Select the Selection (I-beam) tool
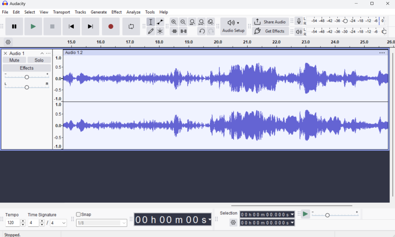Image resolution: width=395 pixels, height=237 pixels. 150,22
